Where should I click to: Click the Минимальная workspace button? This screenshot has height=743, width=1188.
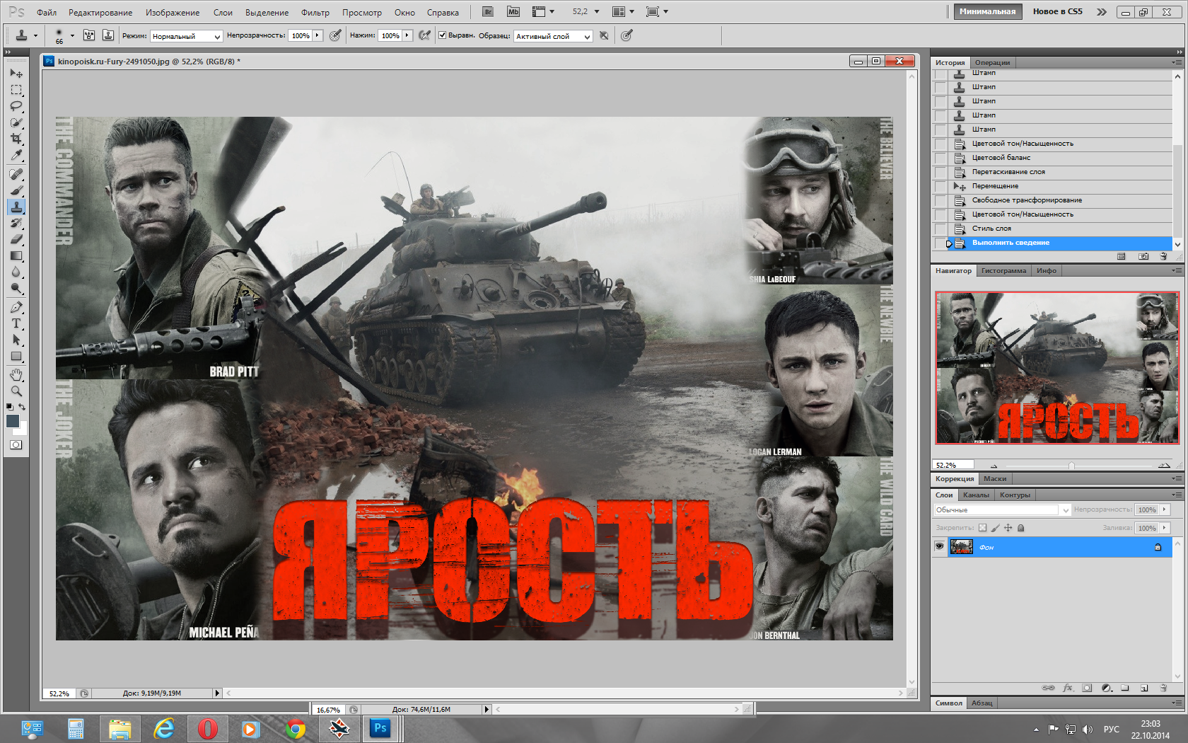[x=987, y=11]
